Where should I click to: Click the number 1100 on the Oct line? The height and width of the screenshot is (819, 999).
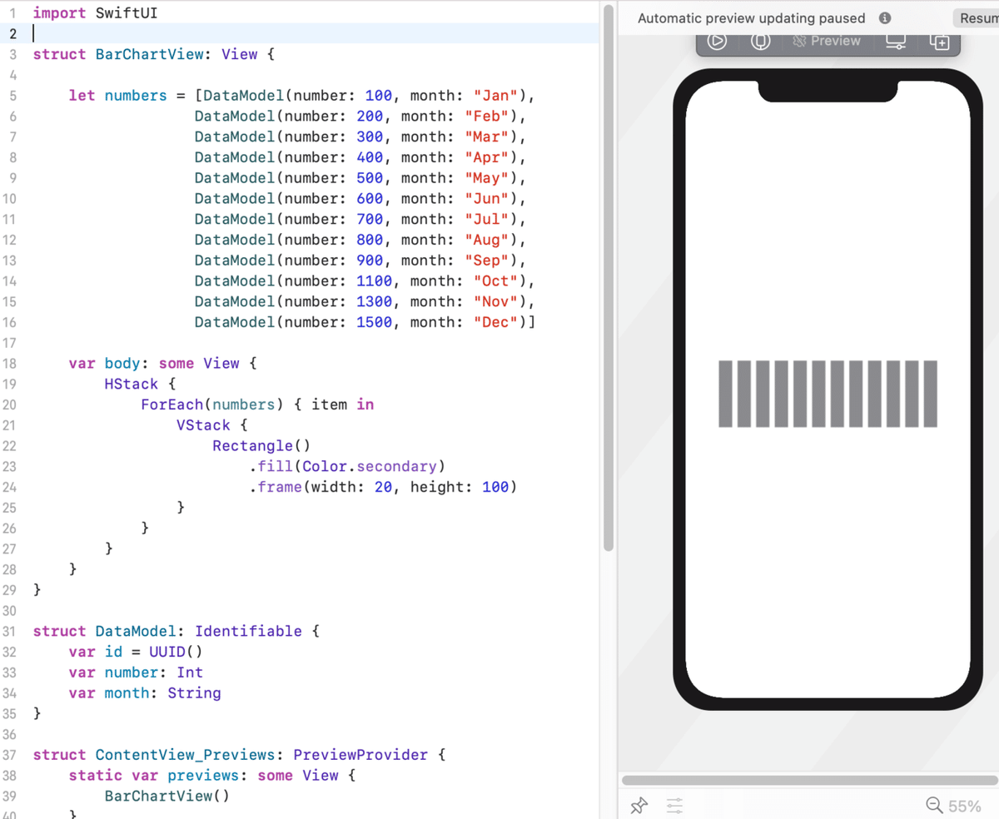coord(375,281)
